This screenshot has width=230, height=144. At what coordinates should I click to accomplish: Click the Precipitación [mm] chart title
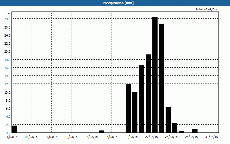pos(118,3)
